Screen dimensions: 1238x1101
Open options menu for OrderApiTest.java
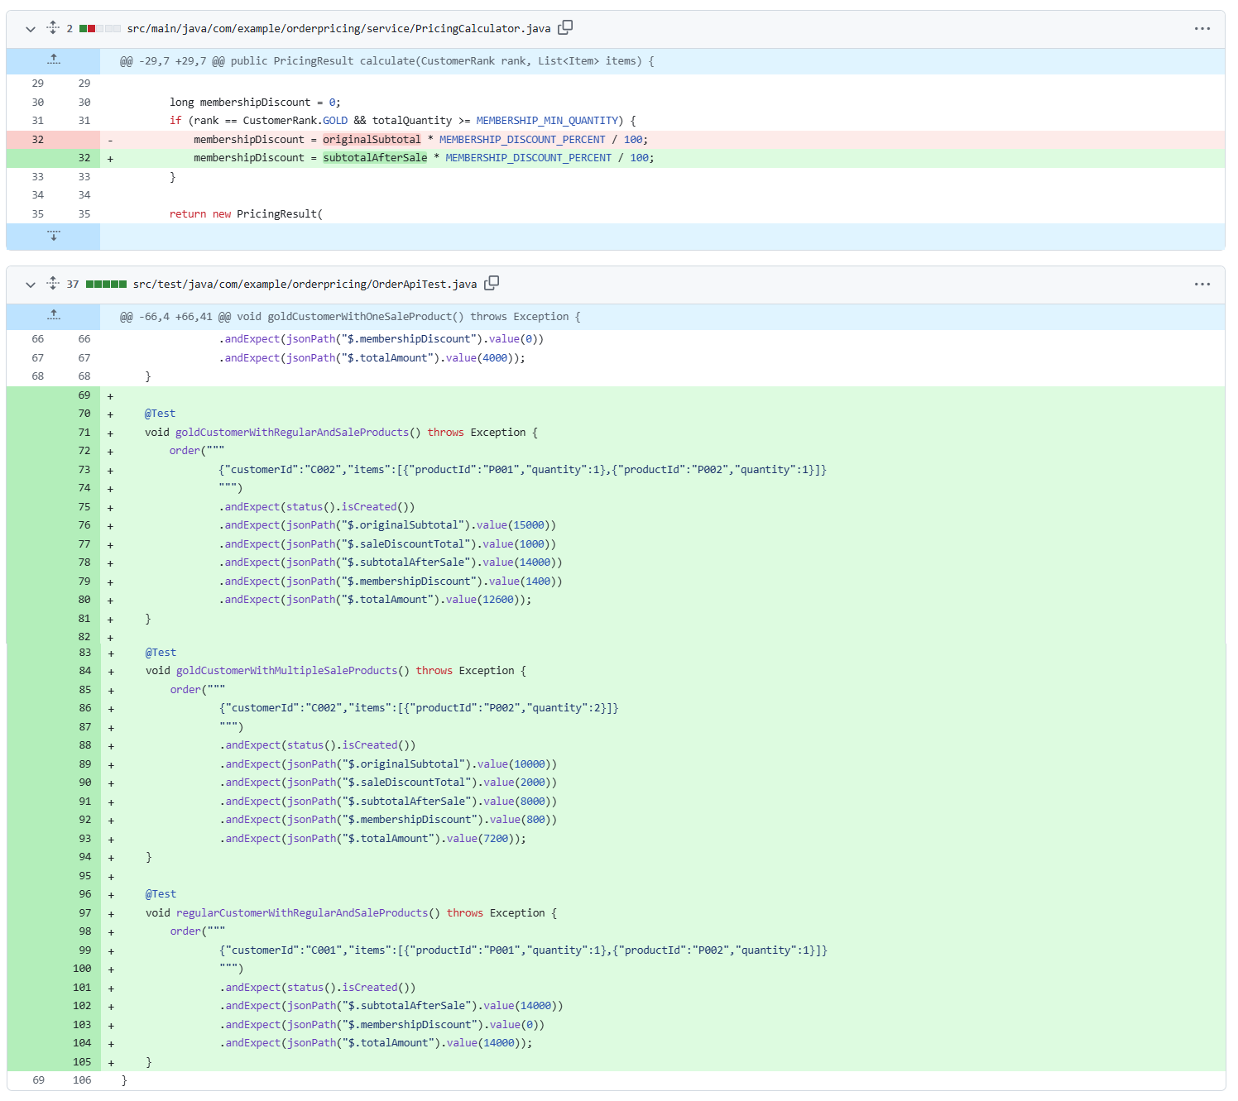[1202, 284]
